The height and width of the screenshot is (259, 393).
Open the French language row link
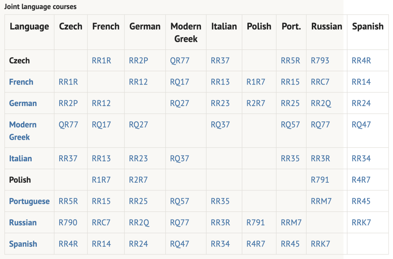coord(21,82)
